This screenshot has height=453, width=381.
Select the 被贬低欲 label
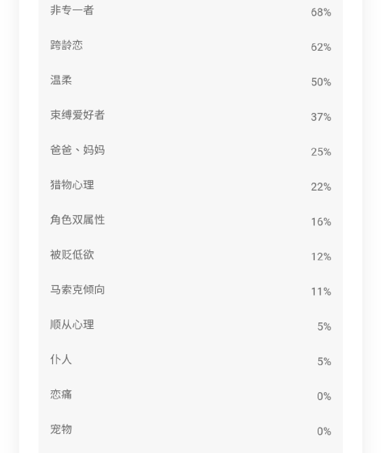click(x=72, y=255)
